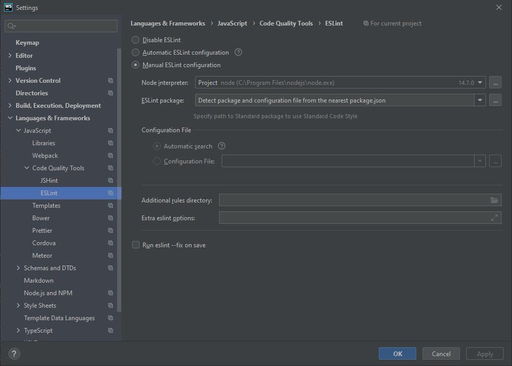Viewport: 512px width, 366px height.
Task: Open the Keymap settings page
Action: (x=27, y=43)
